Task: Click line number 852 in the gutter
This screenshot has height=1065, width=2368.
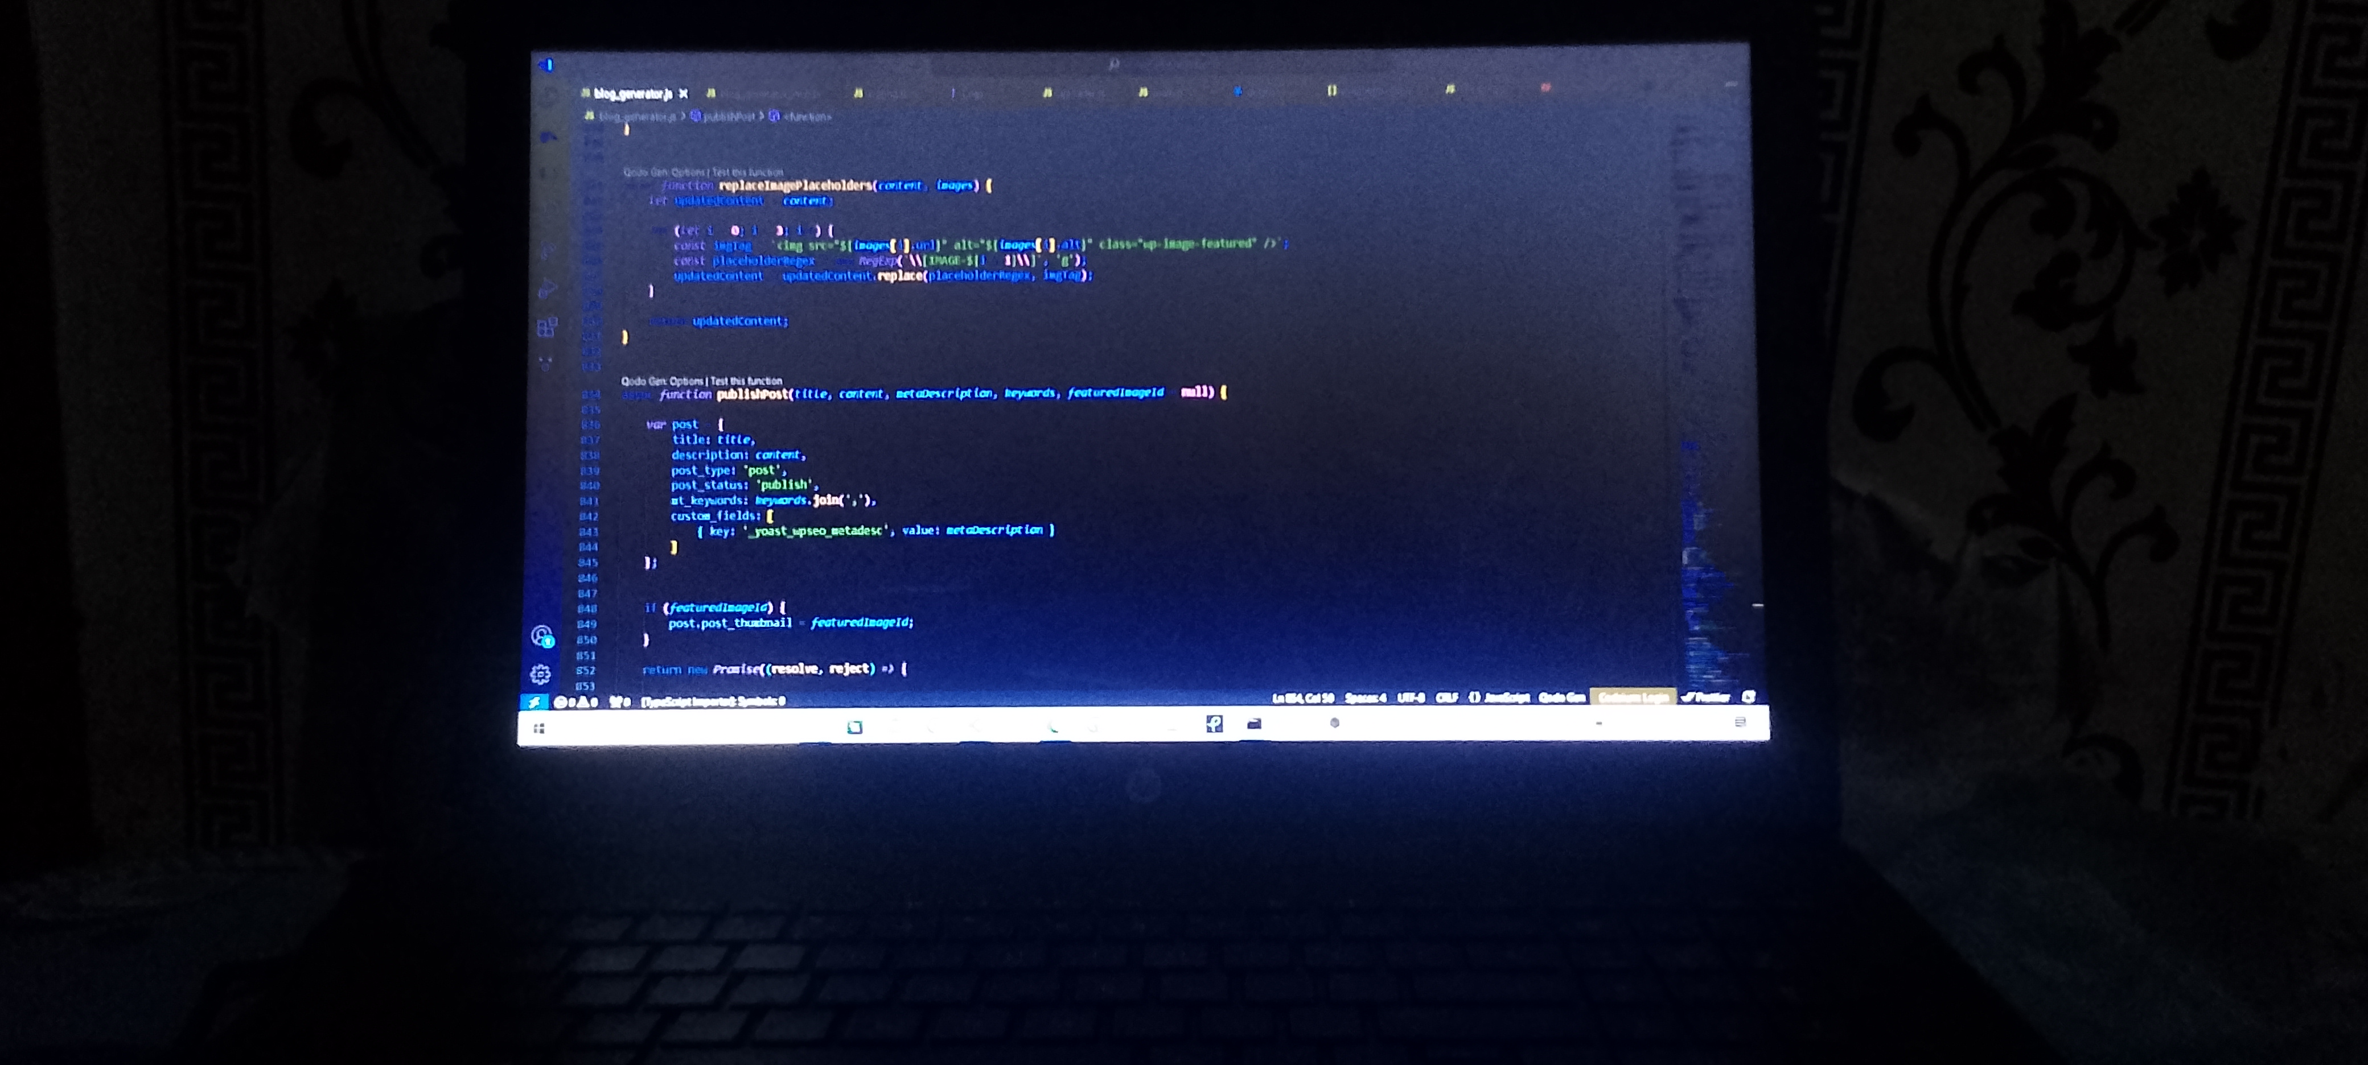Action: pyautogui.click(x=586, y=671)
